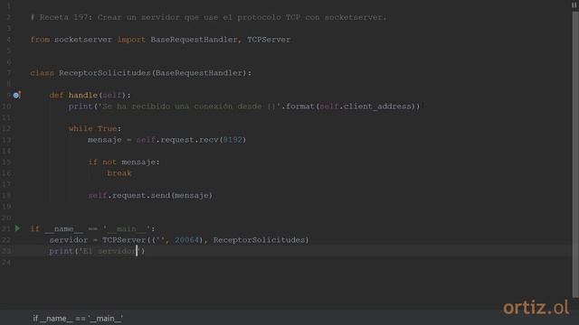Click ReceptorSolicitudes argument in the TCPServer call
The width and height of the screenshot is (579, 325).
(x=260, y=240)
